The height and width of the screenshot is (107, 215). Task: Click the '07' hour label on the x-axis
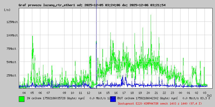point(48,93)
